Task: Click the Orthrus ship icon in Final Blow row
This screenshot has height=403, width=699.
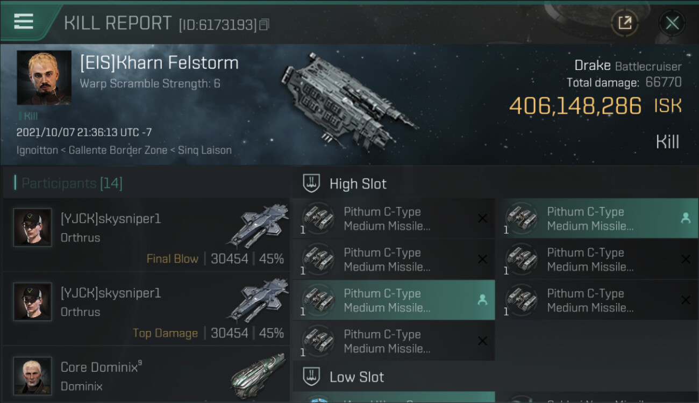Action: point(258,226)
